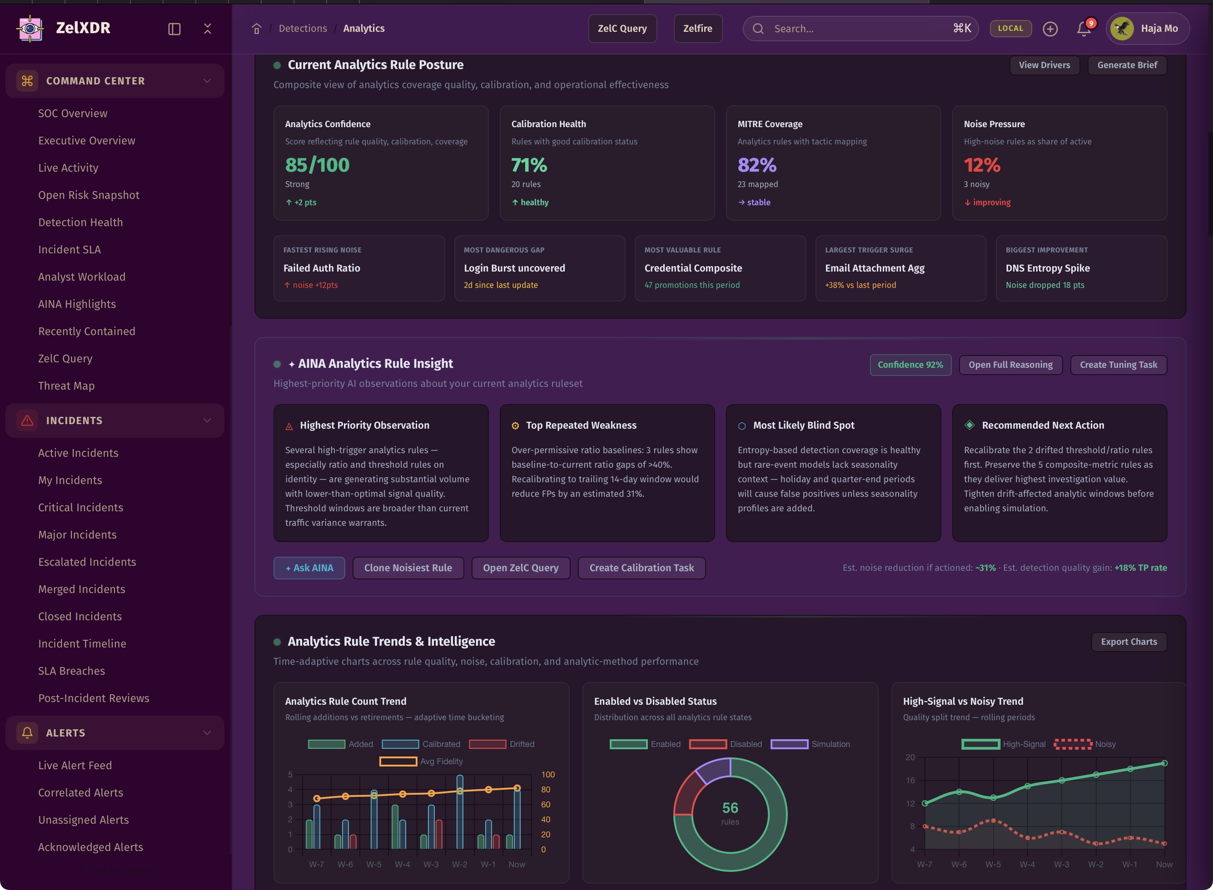
Task: Collapse the Command Center section chevron
Action: click(207, 81)
